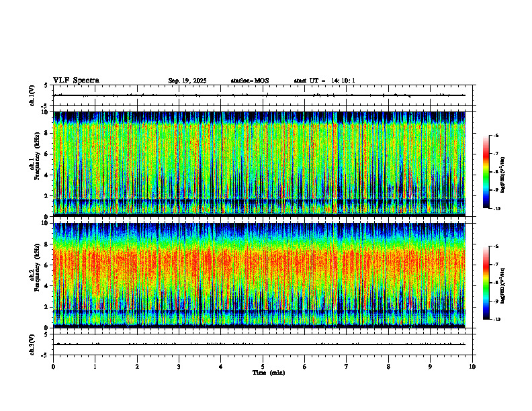Click the "ch.1(V)" waveform axis label
This screenshot has width=532, height=411.
(32, 95)
